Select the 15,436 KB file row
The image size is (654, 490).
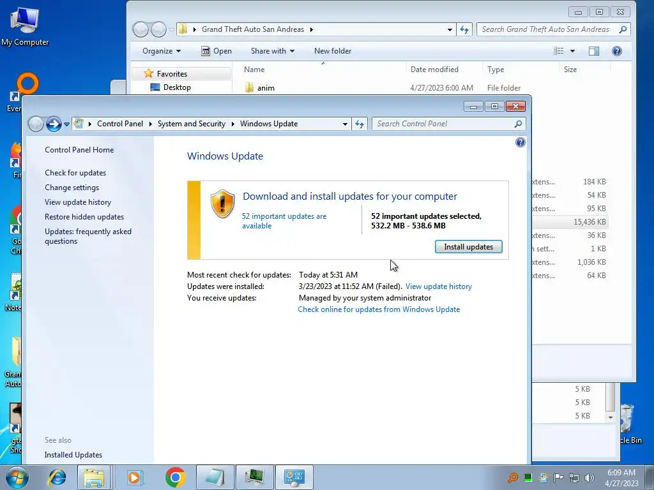pyautogui.click(x=570, y=221)
